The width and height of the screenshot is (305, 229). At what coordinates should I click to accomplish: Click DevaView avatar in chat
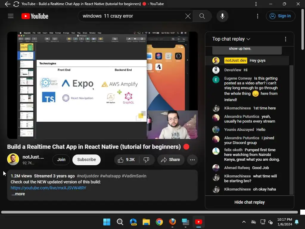pyautogui.click(x=216, y=70)
